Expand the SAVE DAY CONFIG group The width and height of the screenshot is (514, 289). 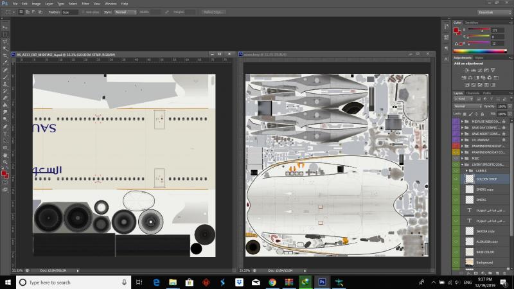(x=462, y=127)
